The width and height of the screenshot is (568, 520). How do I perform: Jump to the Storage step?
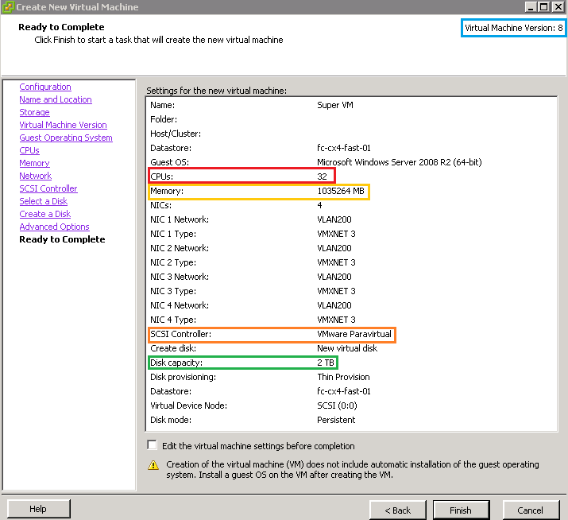coord(34,112)
